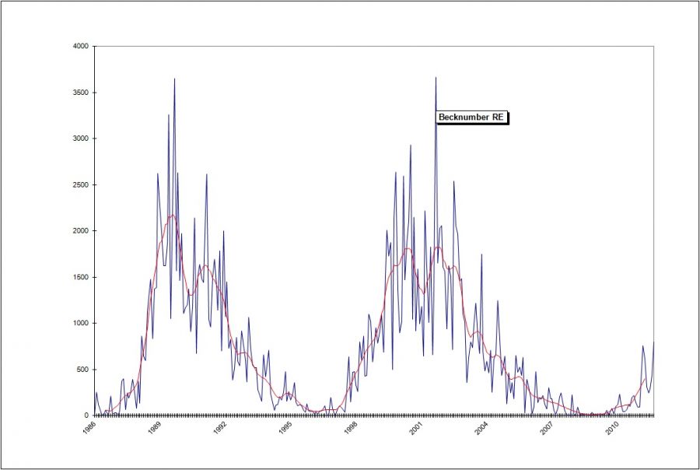The height and width of the screenshot is (470, 700).
Task: Select the 1000 y-axis value
Action: (x=81, y=323)
